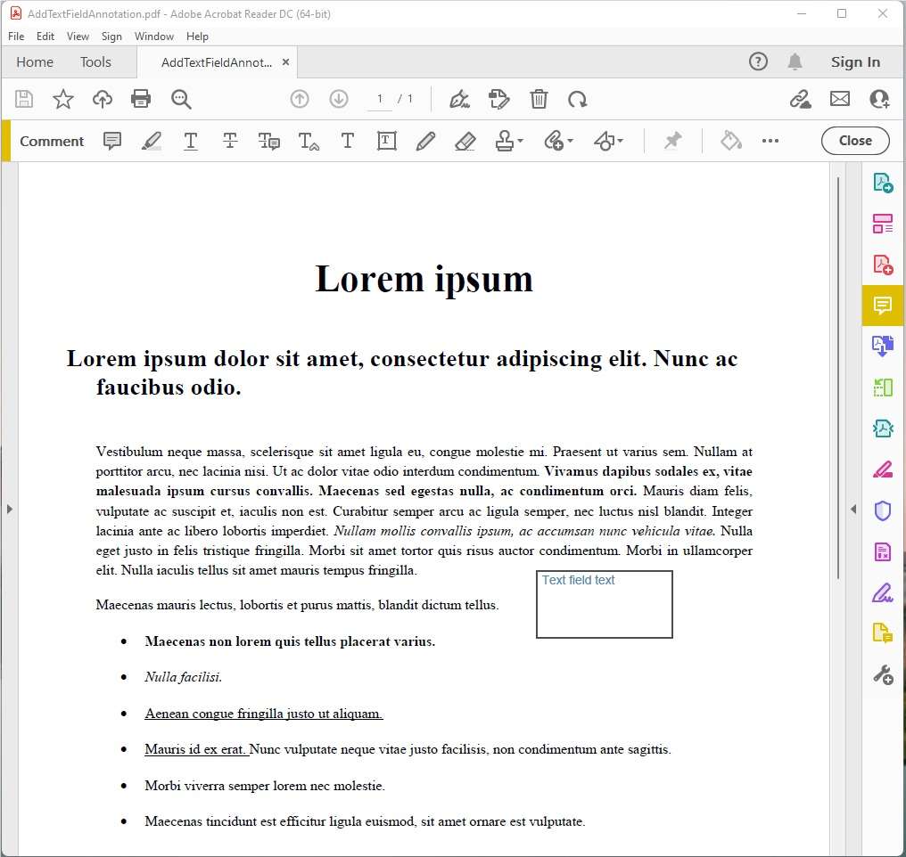Select the add text box tool

(386, 141)
